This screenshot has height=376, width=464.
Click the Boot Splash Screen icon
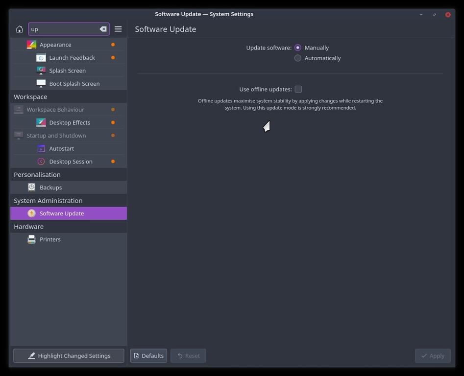click(41, 84)
